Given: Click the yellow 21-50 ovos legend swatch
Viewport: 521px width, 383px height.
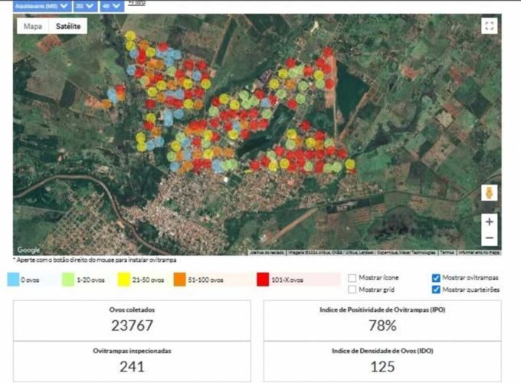Looking at the screenshot, I should click(123, 280).
